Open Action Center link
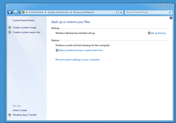The width and height of the screenshot is (176, 123). coord(20,110)
